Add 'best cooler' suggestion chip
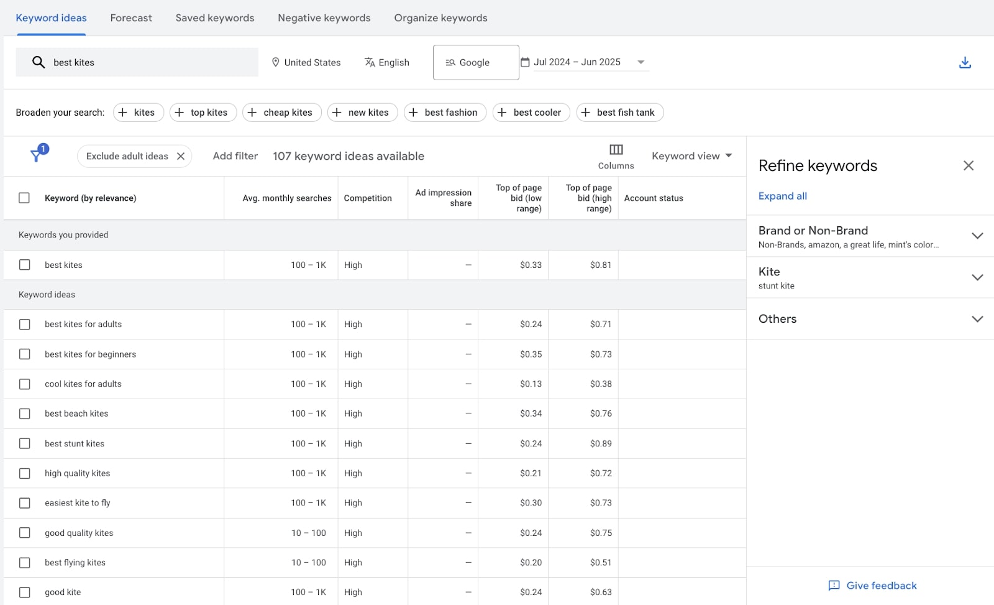 point(531,113)
